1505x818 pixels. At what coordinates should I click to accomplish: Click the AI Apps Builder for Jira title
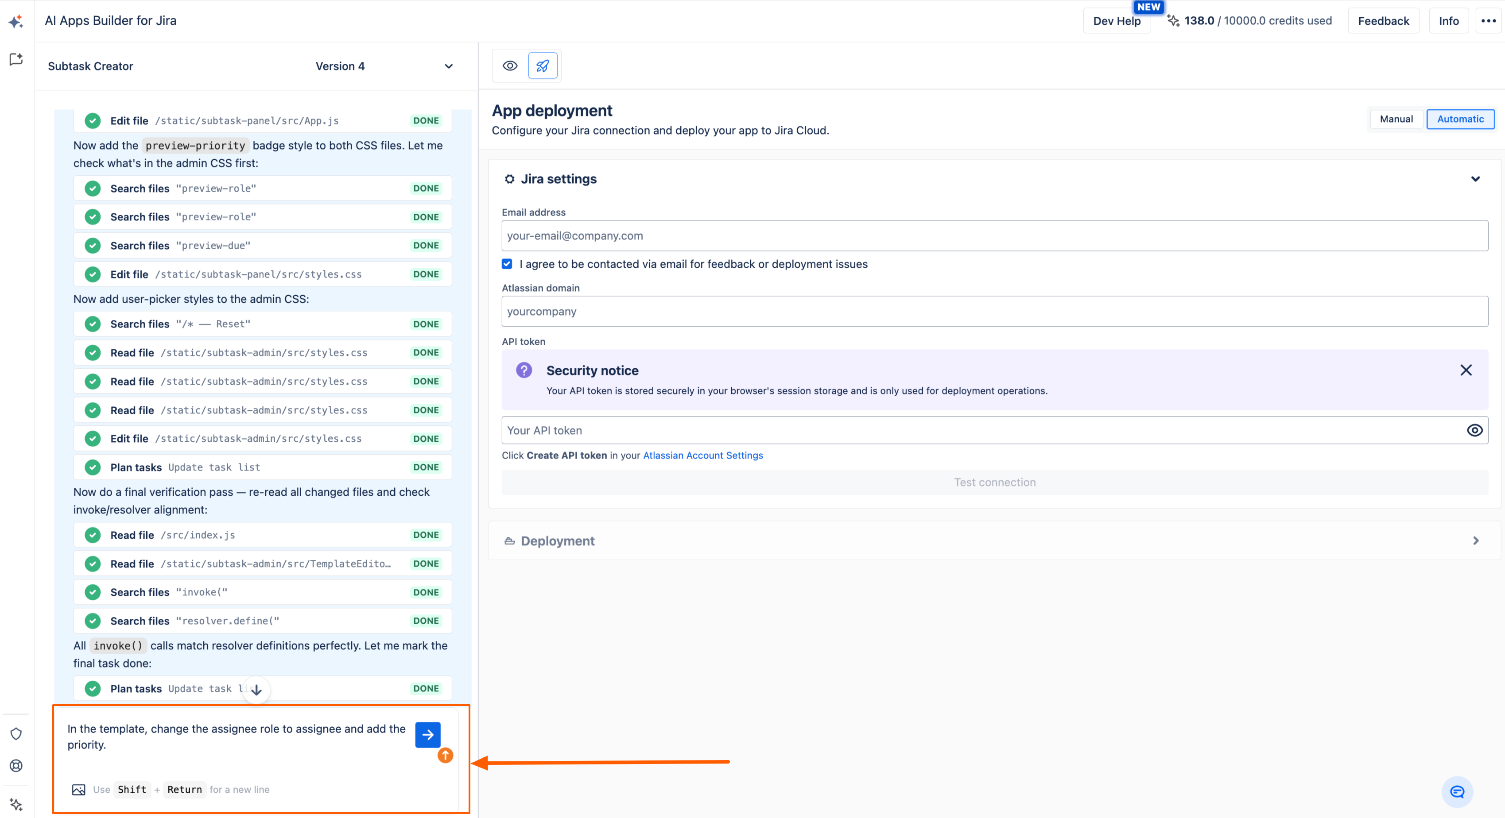110,20
